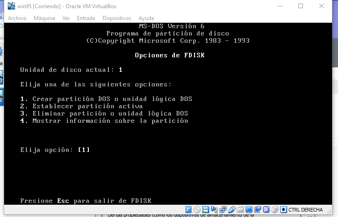
Task: Maximize the VirtualBox window
Action: pos(301,6)
